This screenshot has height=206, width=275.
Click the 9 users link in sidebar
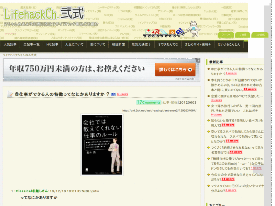point(217,115)
